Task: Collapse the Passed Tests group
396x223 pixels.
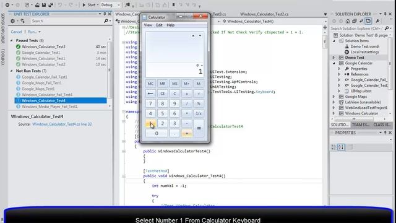Action: (x=12, y=40)
